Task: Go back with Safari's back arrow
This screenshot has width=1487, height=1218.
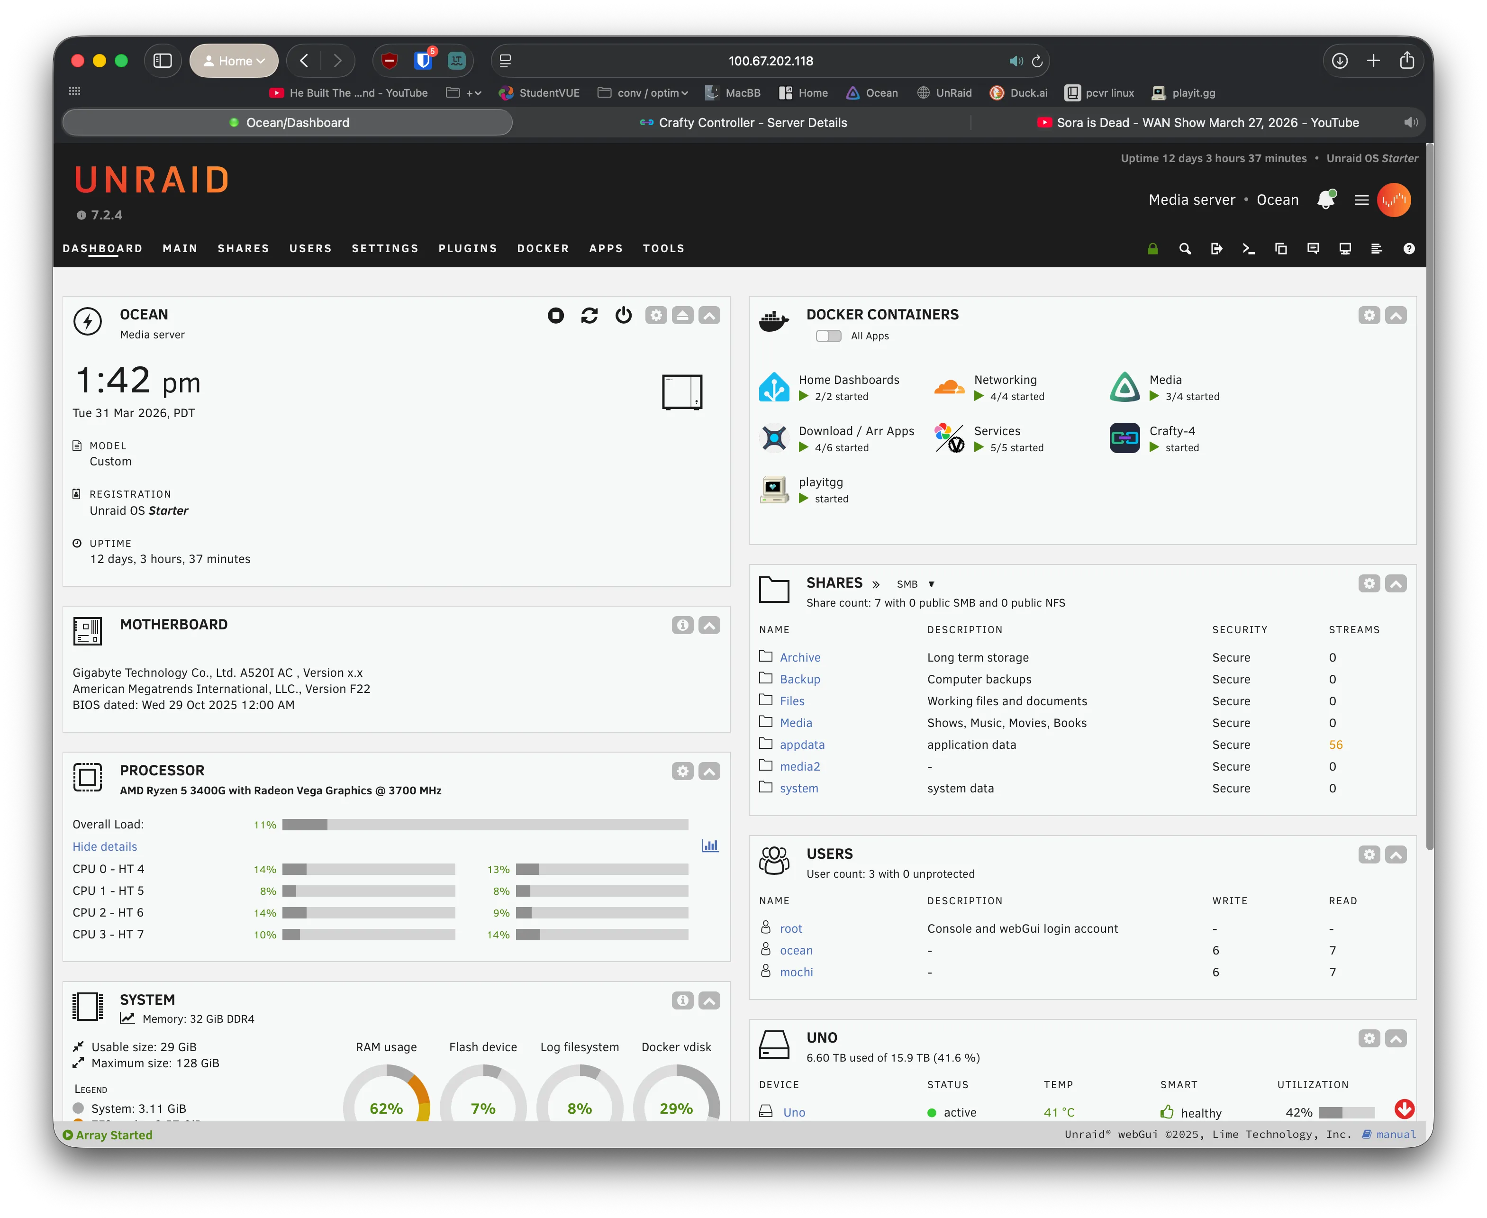Action: [x=304, y=61]
